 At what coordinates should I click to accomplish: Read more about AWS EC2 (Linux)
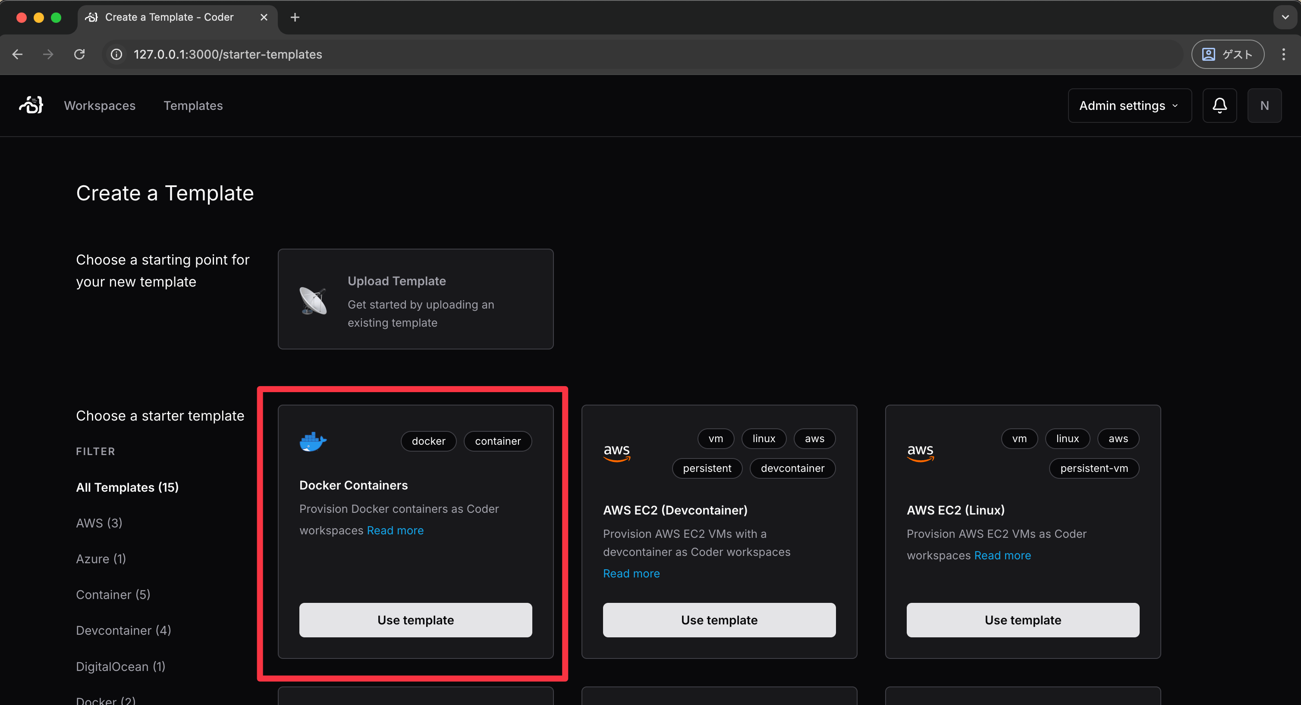pos(1002,555)
